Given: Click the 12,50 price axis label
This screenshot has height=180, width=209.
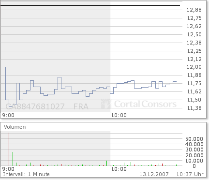Looking at the screenshot, I should 194,34.
